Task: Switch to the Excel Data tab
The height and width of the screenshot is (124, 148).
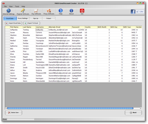Action: [x=10, y=18]
